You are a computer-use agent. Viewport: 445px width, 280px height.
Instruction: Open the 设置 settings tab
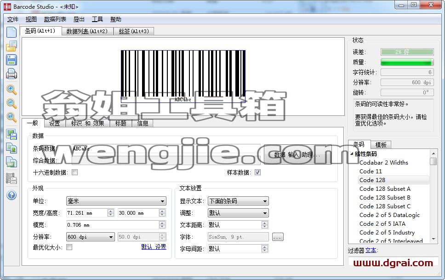pos(55,123)
